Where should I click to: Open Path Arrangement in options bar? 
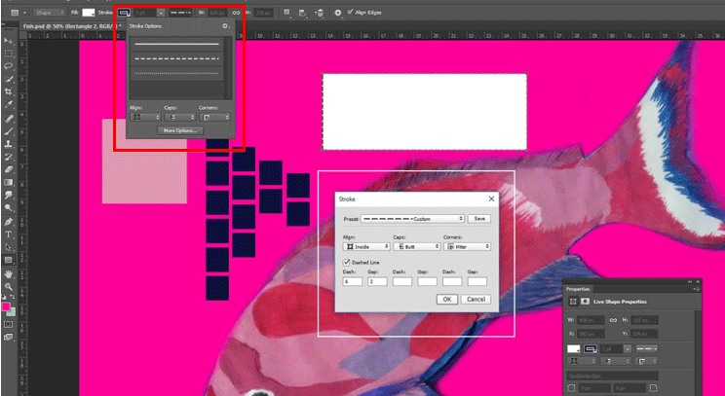point(320,13)
